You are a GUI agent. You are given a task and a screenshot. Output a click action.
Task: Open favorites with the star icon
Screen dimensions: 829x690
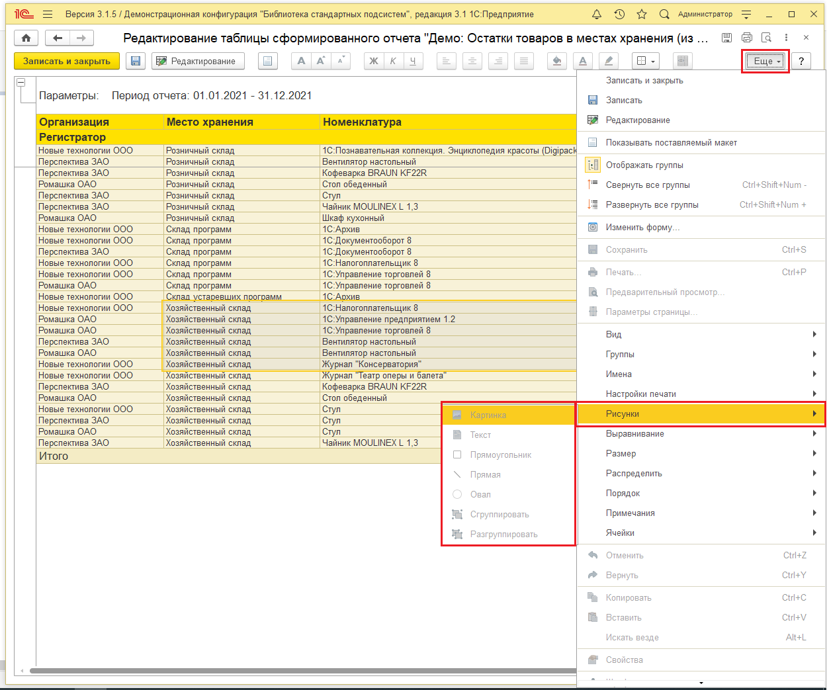pyautogui.click(x=642, y=14)
